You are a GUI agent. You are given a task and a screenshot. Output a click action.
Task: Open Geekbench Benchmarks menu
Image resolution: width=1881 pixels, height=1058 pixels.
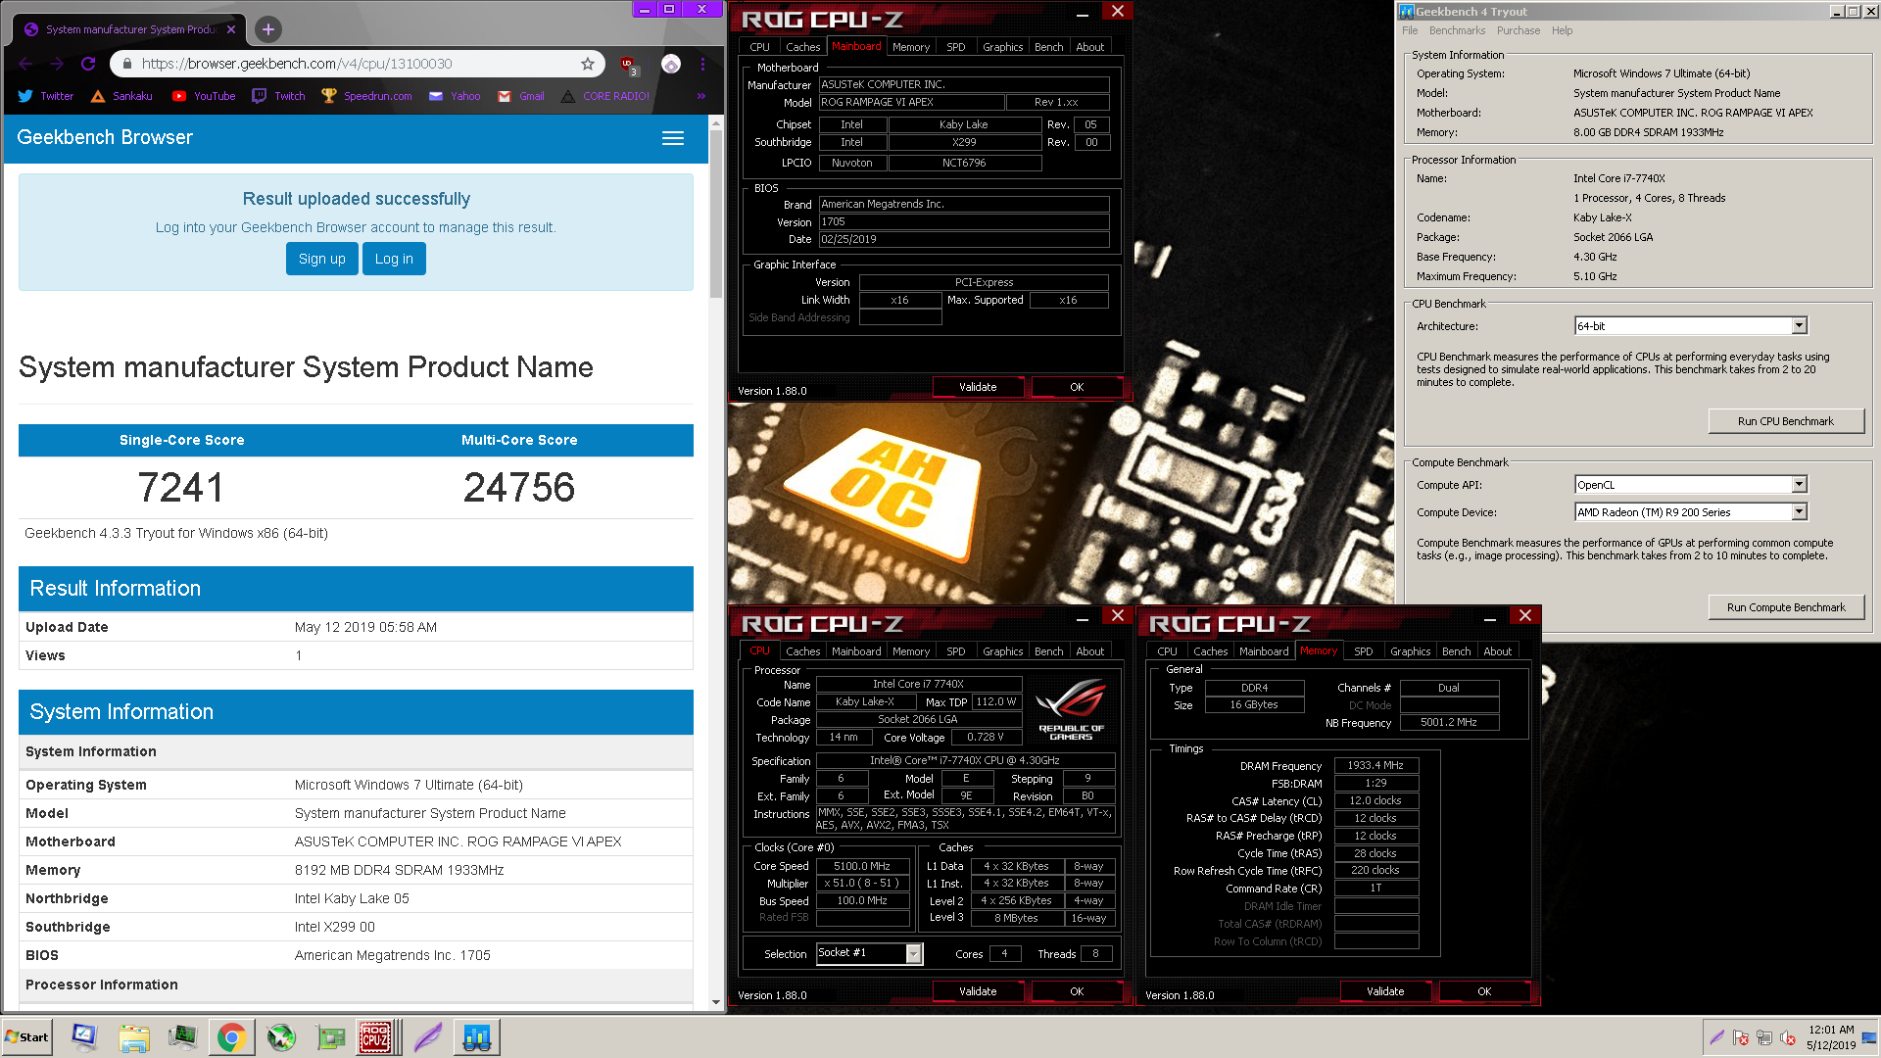(1457, 30)
